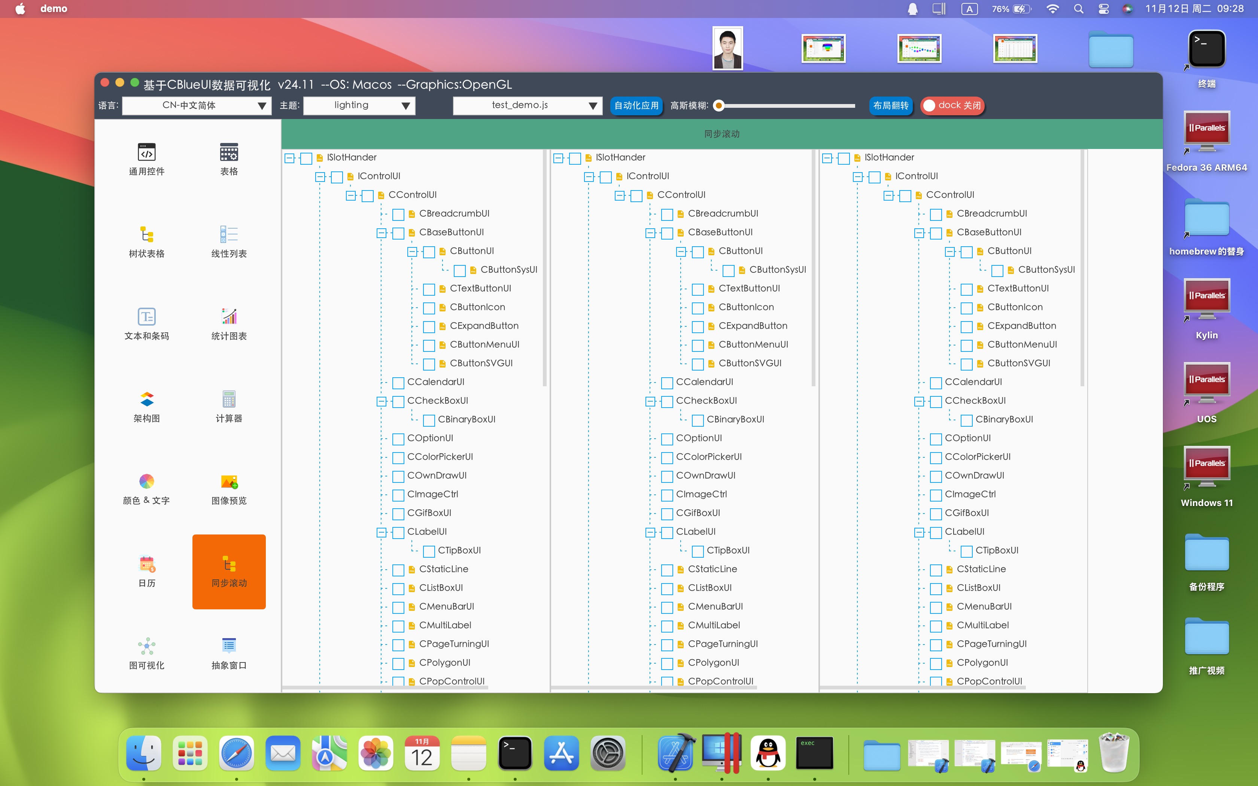
Task: Toggle the dock 关闭 switch
Action: click(952, 106)
